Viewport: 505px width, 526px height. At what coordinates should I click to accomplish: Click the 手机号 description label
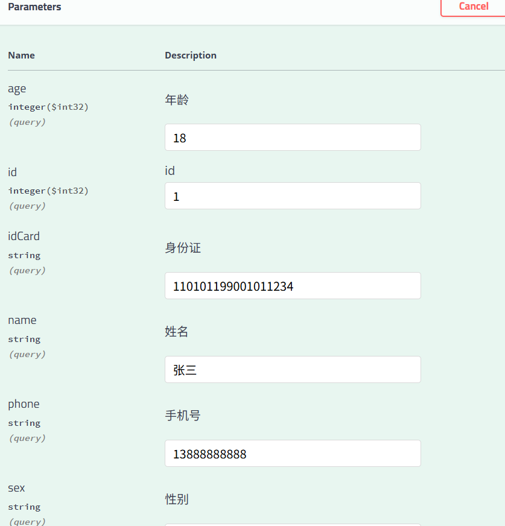click(x=183, y=416)
